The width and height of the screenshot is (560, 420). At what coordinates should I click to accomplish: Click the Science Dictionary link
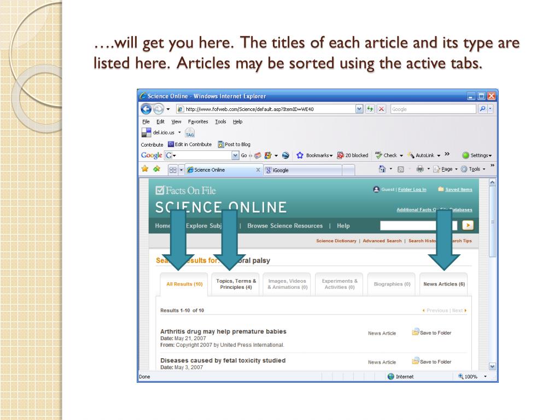[336, 241]
